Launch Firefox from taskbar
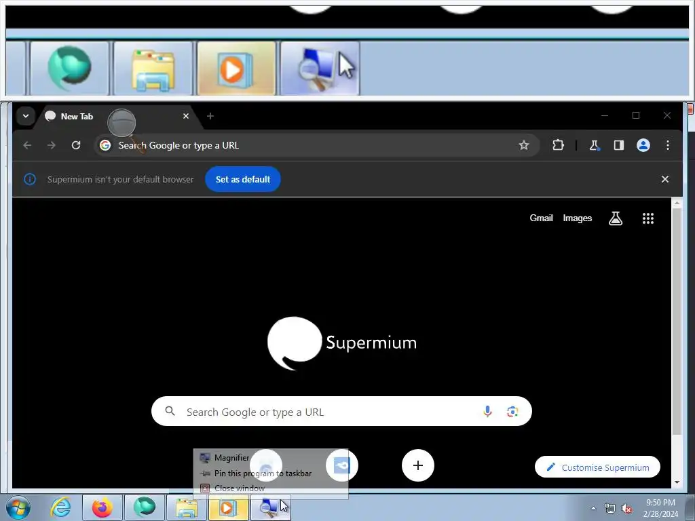Viewport: 695px width, 521px height. pos(102,507)
